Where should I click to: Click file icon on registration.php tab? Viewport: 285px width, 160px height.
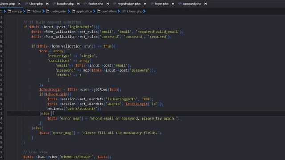114,4
